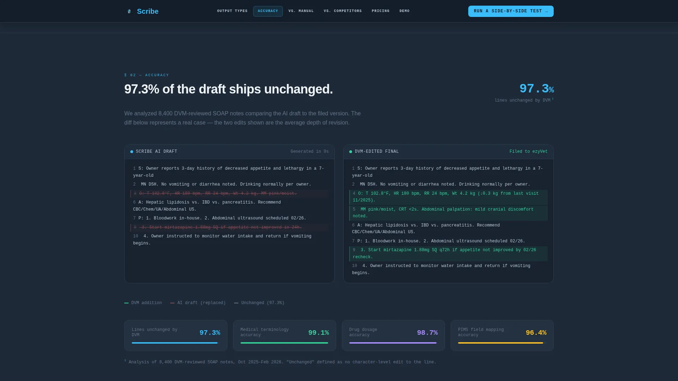The image size is (678, 381).
Task: Click the footnote about 8,400 SOAP notes
Action: [x=280, y=362]
